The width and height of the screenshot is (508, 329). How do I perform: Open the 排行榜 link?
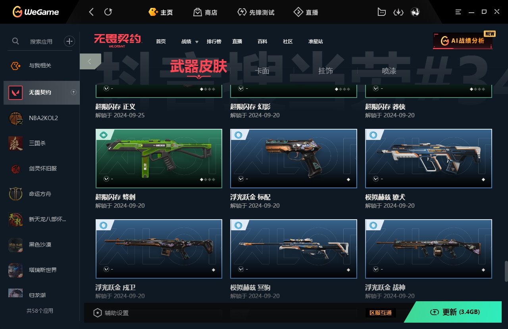coord(214,42)
